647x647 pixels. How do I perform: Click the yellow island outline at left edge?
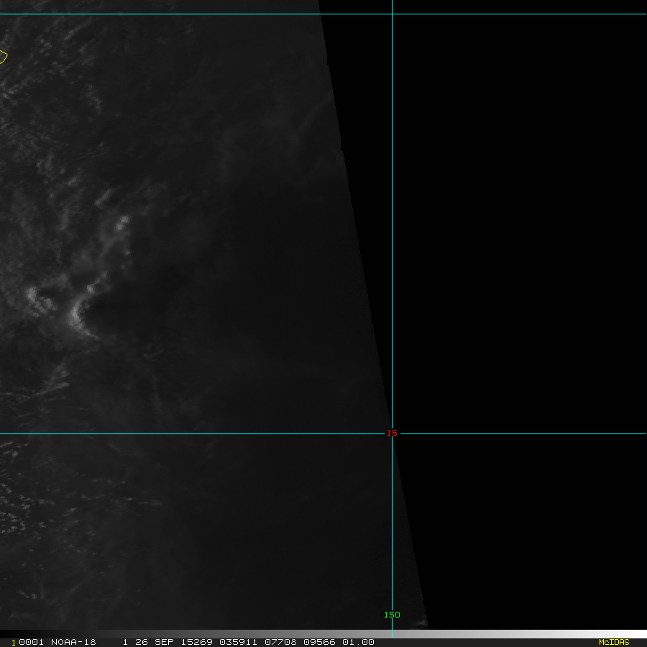pos(4,56)
